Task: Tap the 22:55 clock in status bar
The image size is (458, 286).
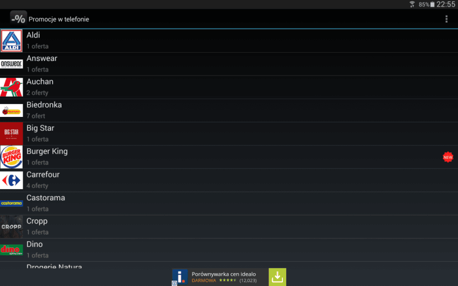Action: [446, 4]
